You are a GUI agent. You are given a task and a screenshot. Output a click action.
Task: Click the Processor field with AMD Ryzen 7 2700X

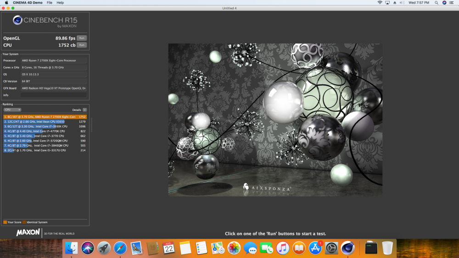click(x=54, y=60)
